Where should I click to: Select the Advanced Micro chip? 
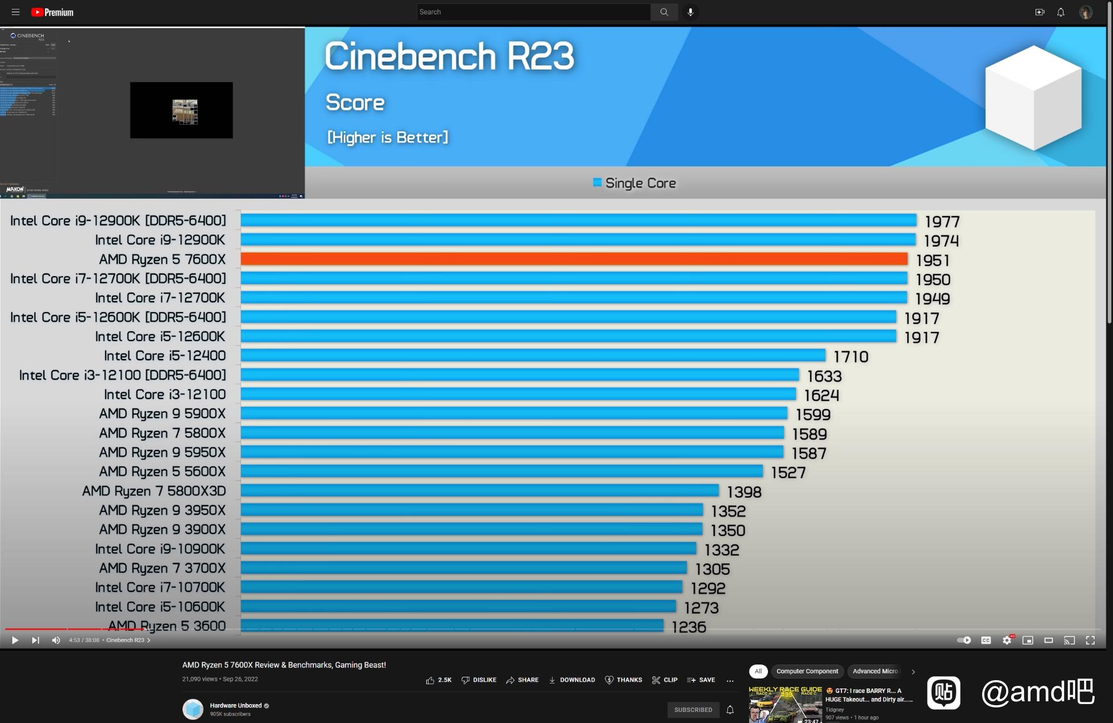click(875, 671)
